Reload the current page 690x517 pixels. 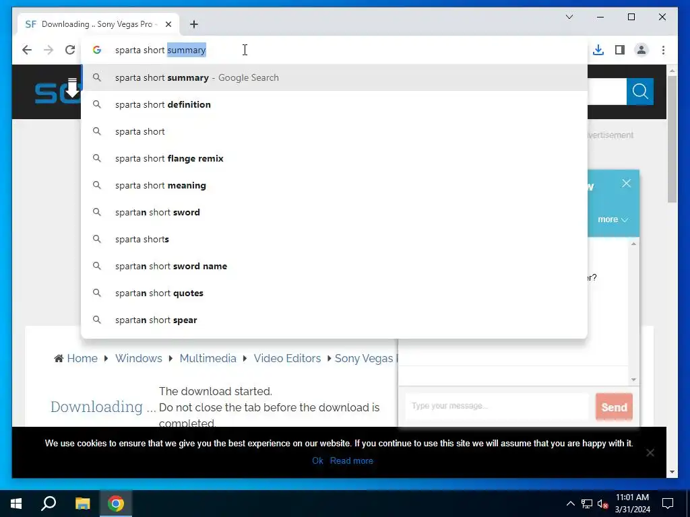pos(70,50)
